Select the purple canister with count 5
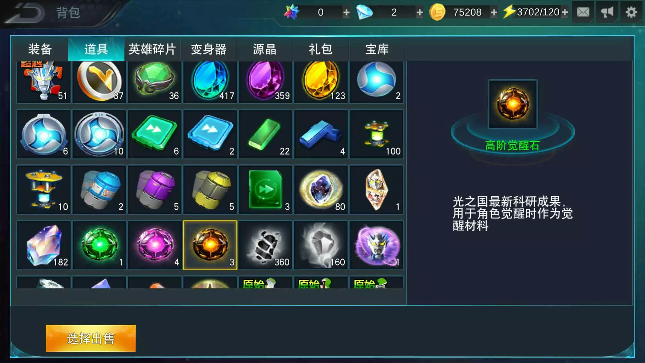 155,190
